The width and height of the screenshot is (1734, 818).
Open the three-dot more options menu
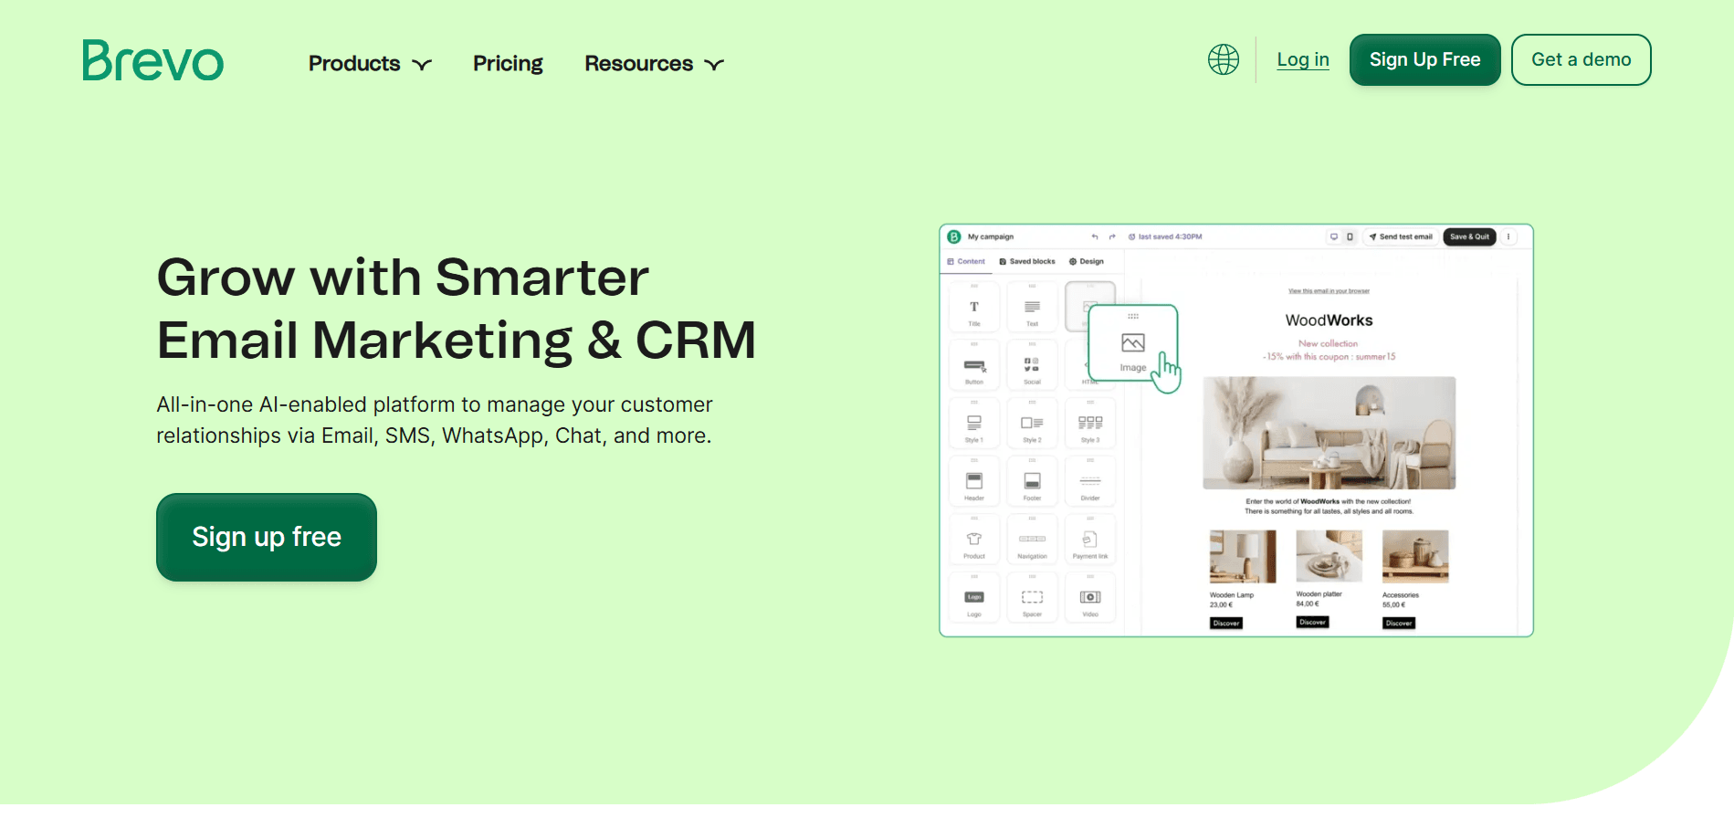[x=1508, y=236]
